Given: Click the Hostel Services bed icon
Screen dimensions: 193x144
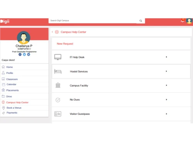Looking at the screenshot, I should click(58, 71).
